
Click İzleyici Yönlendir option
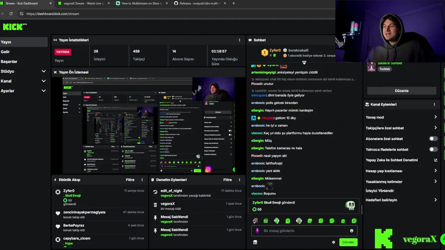380,191
